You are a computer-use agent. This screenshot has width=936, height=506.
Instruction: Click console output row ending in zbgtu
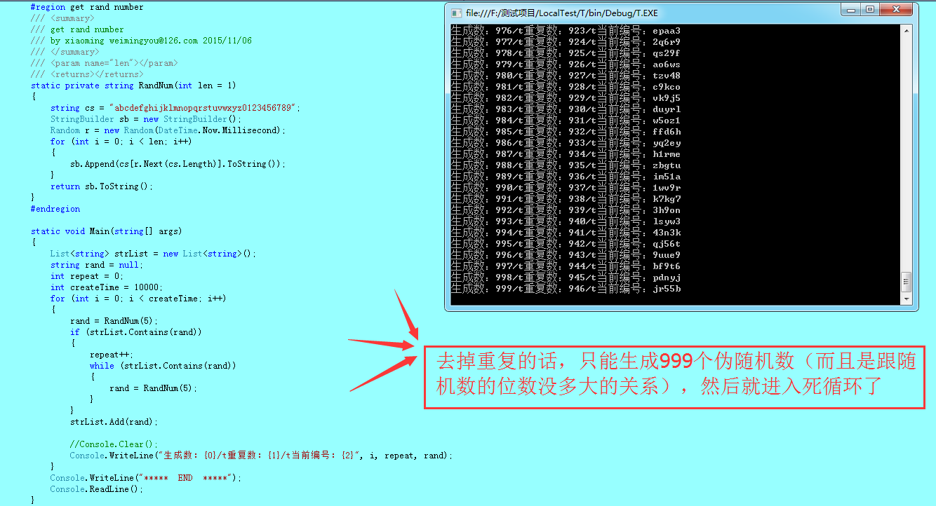point(566,165)
